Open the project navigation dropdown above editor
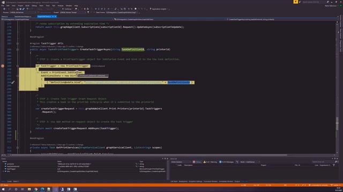This screenshot has height=192, width=343. (x=57, y=19)
